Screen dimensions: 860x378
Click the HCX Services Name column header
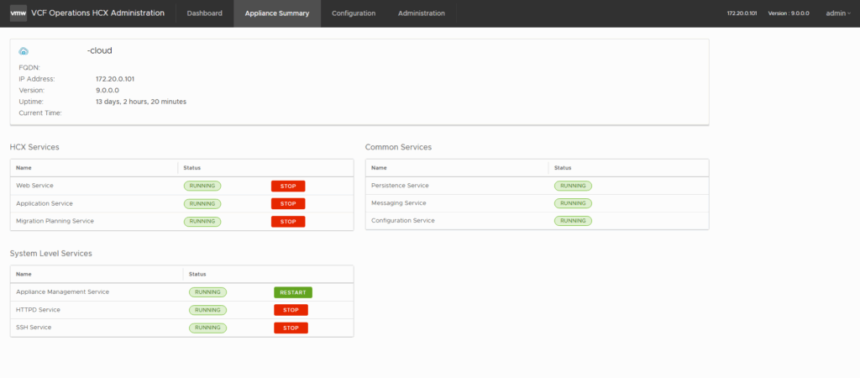coord(24,168)
